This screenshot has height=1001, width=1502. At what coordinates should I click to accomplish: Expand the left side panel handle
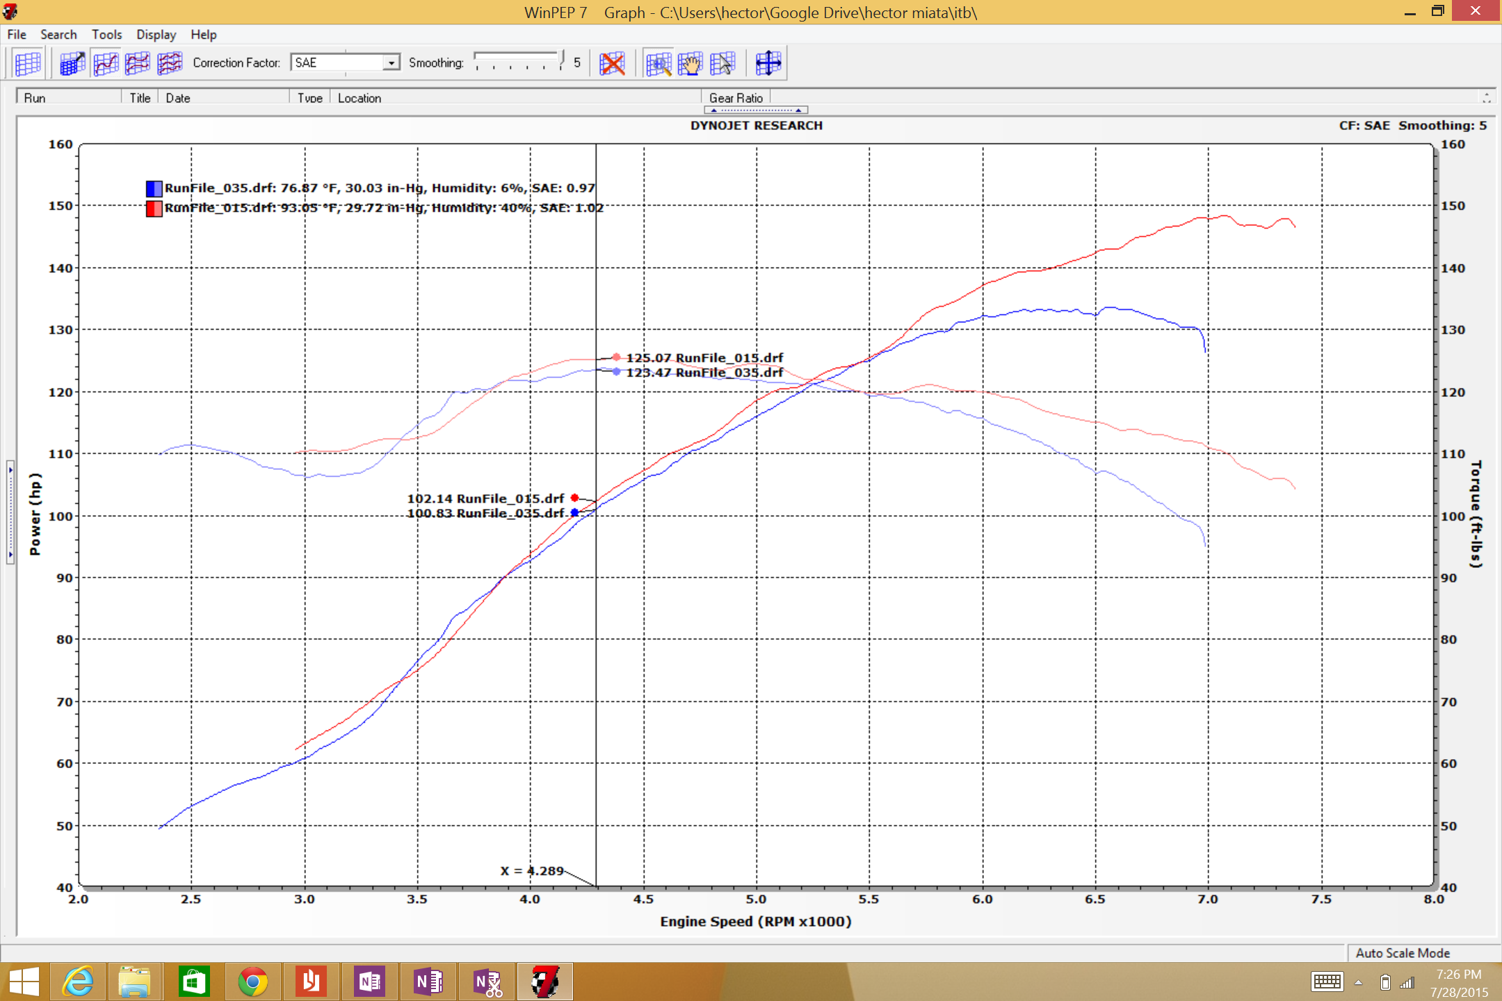pyautogui.click(x=10, y=512)
